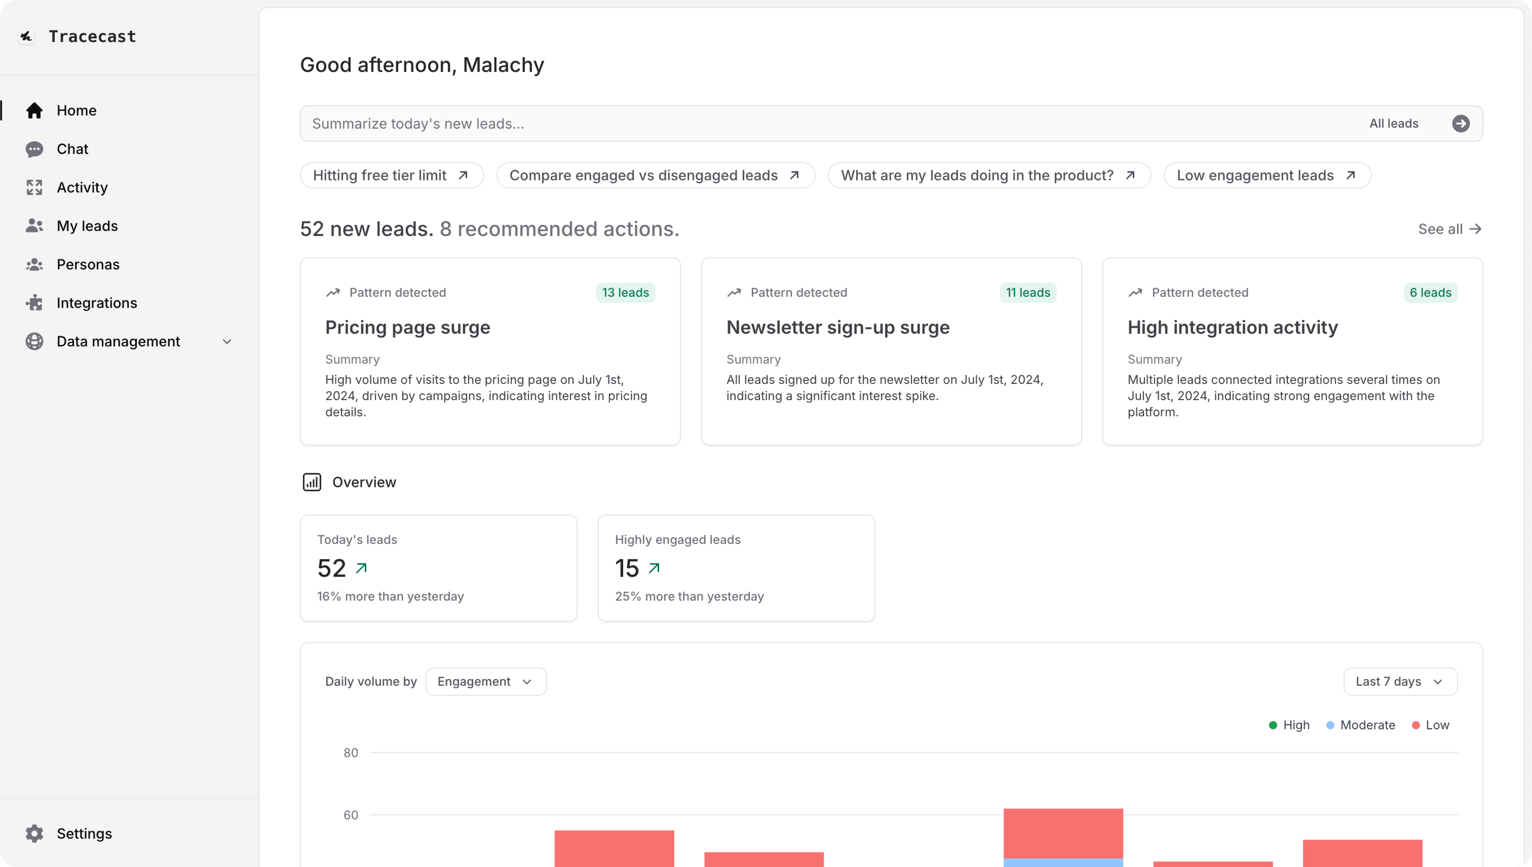Toggle Low series in chart legend

[1430, 725]
